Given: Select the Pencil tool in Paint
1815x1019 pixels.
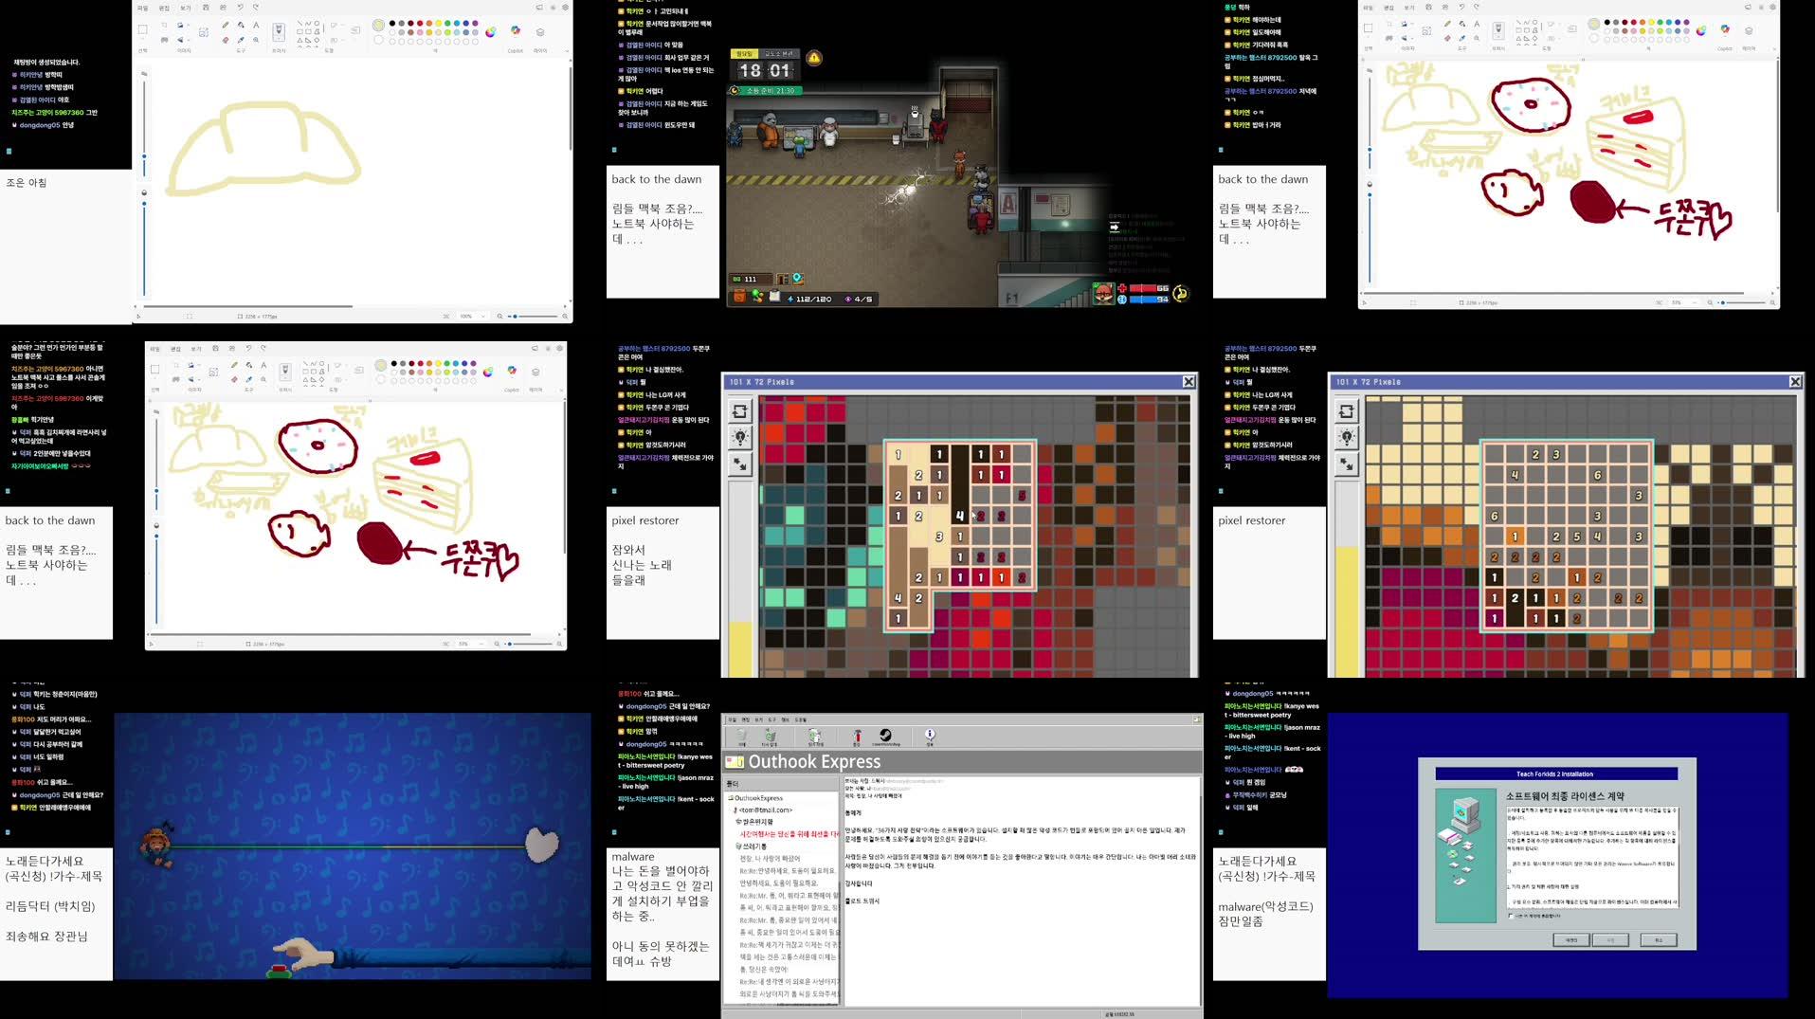Looking at the screenshot, I should (226, 25).
